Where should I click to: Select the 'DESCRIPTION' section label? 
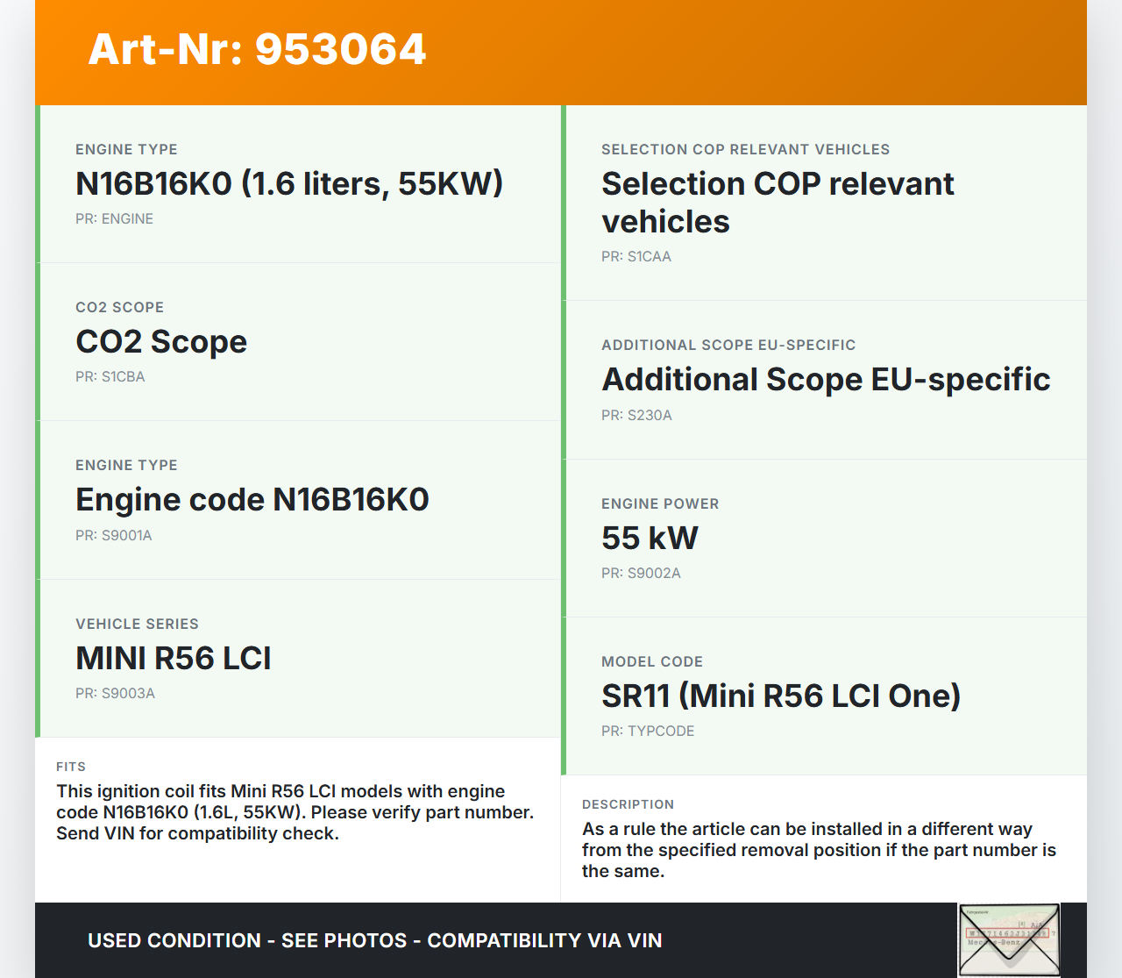pyautogui.click(x=628, y=804)
